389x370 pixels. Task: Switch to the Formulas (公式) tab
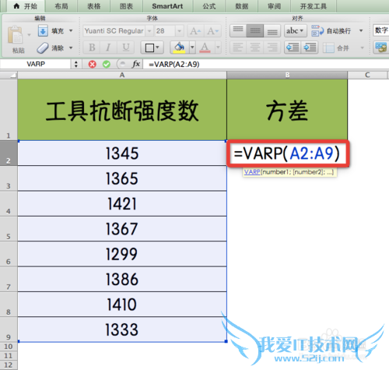(209, 6)
